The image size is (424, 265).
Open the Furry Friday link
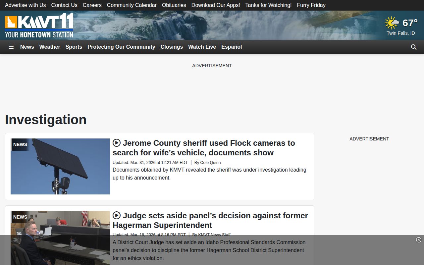pyautogui.click(x=311, y=5)
